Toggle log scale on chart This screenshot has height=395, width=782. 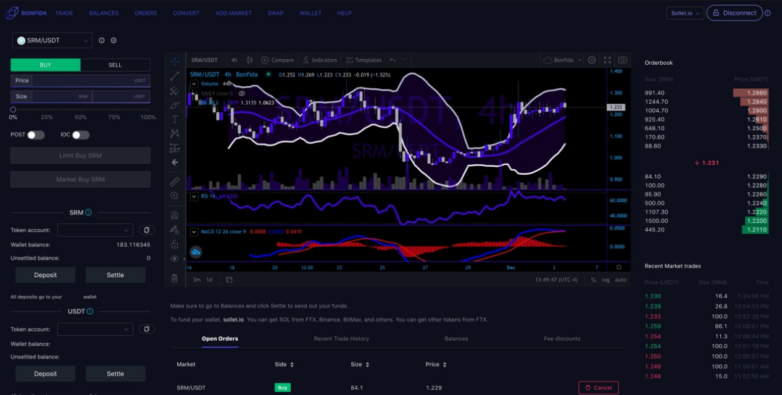pos(605,280)
